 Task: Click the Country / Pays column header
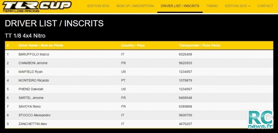(x=133, y=45)
